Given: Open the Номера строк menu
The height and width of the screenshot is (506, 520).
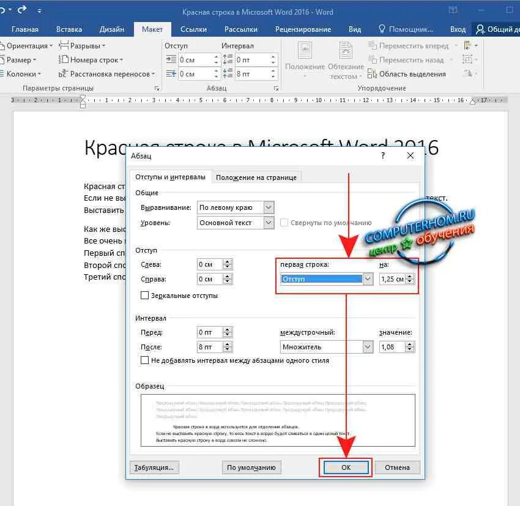Looking at the screenshot, I should (91, 60).
